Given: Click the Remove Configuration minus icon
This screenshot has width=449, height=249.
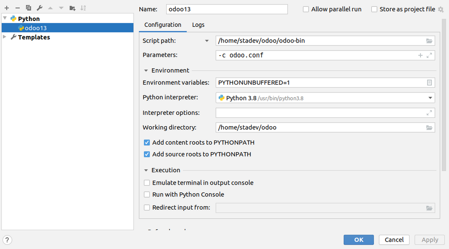Looking at the screenshot, I should pyautogui.click(x=18, y=8).
